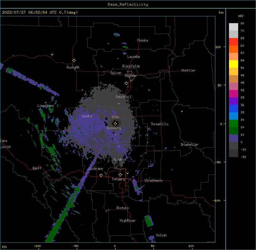The image size is (256, 250).
Task: Click the Sundre city label
Action: pyautogui.click(x=87, y=116)
